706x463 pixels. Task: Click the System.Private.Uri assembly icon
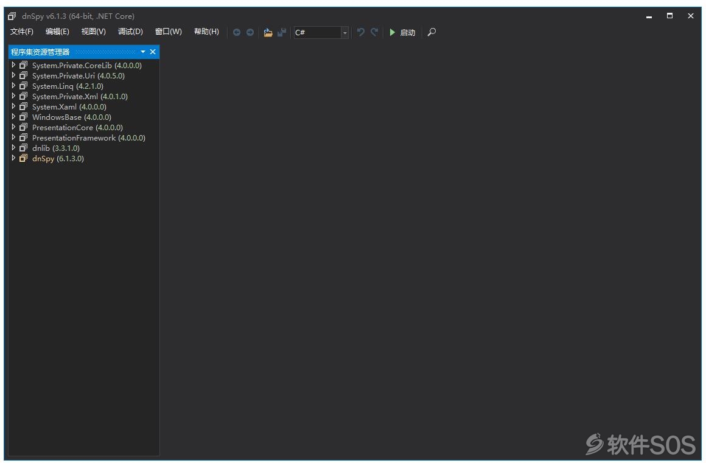click(23, 75)
